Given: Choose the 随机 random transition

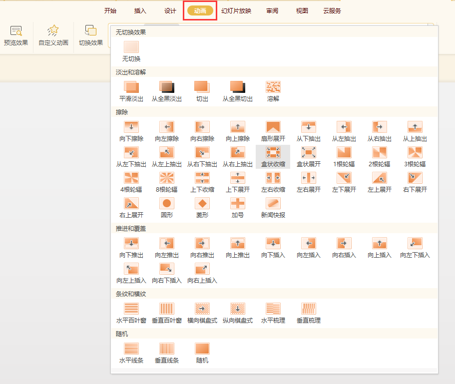Looking at the screenshot, I should 202,349.
